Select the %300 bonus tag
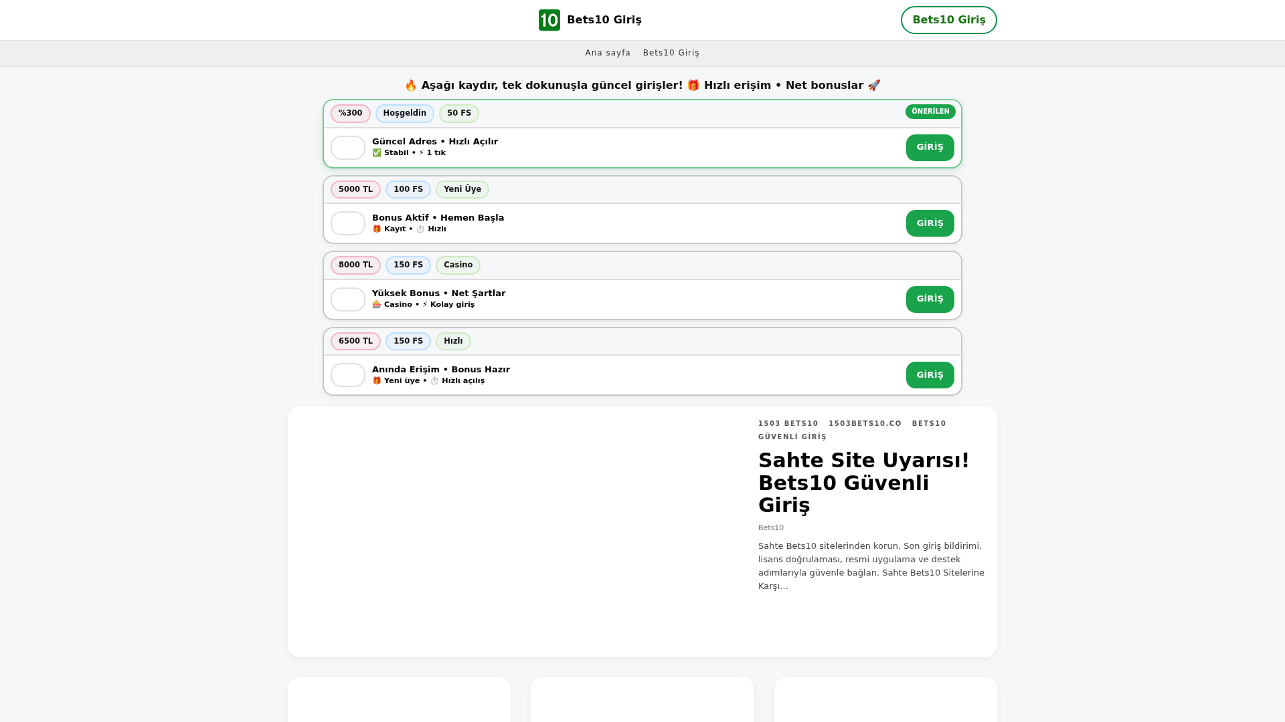Viewport: 1285px width, 722px height. tap(350, 114)
